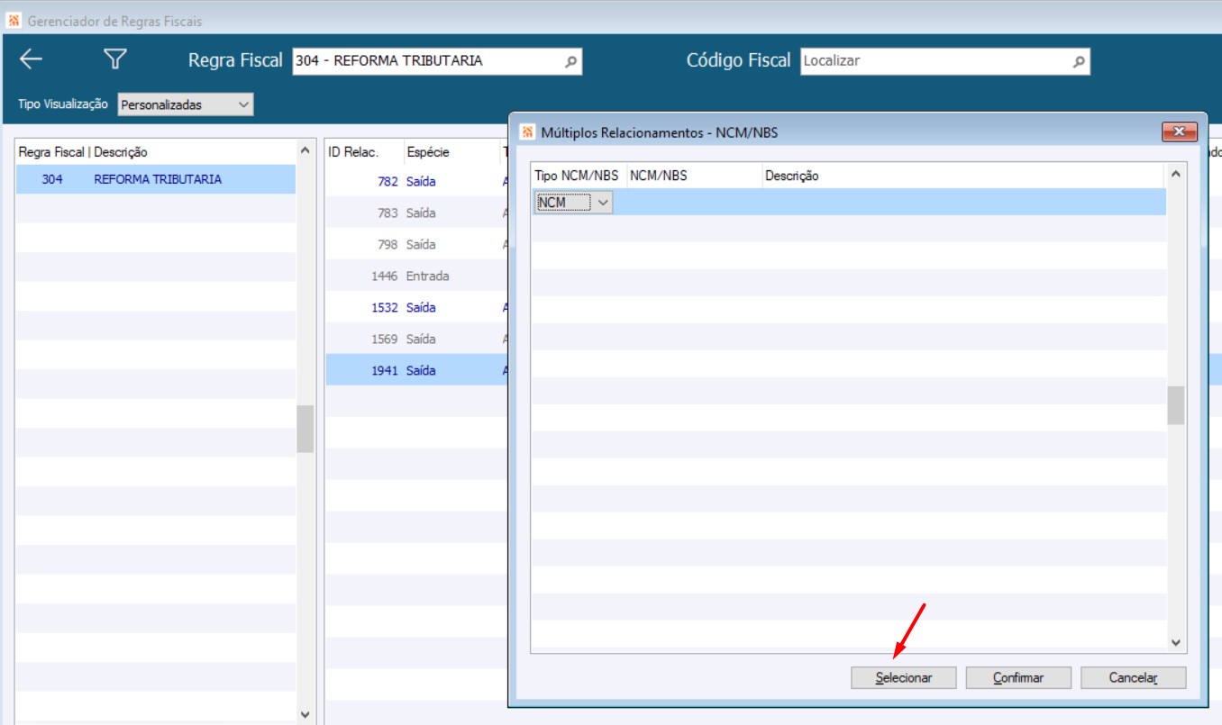Select relationship row 1446 Entrada

point(415,276)
